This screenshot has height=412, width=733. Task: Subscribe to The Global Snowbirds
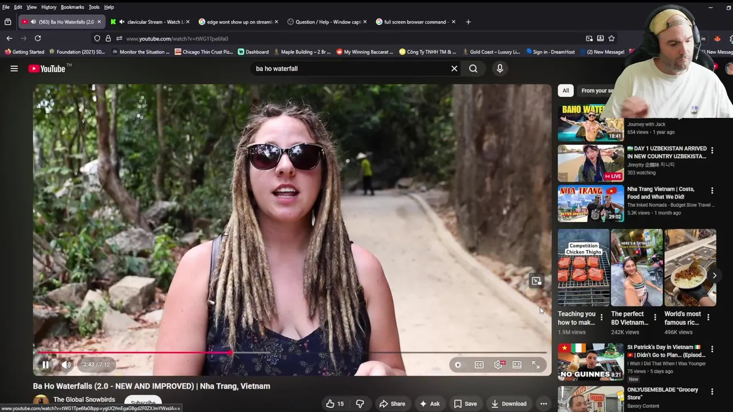coord(143,403)
